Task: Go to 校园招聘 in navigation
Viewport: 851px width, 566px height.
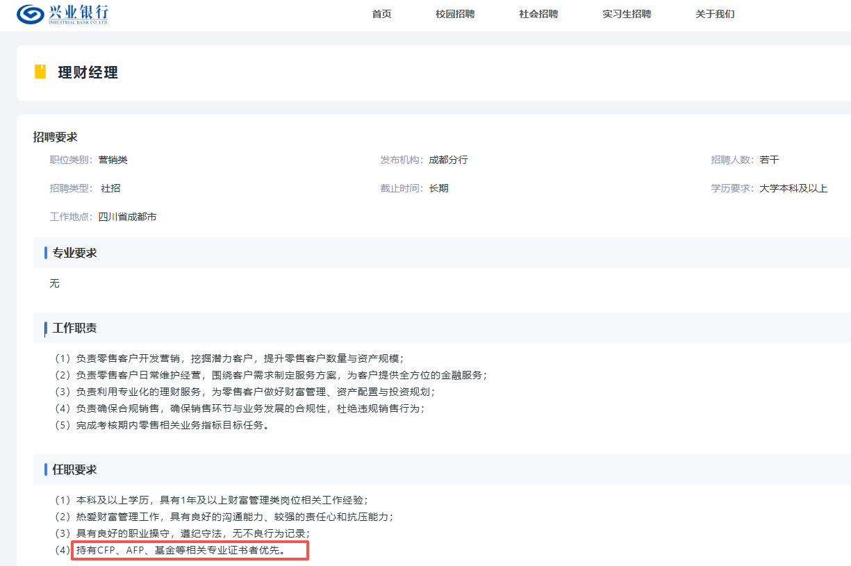Action: 455,15
